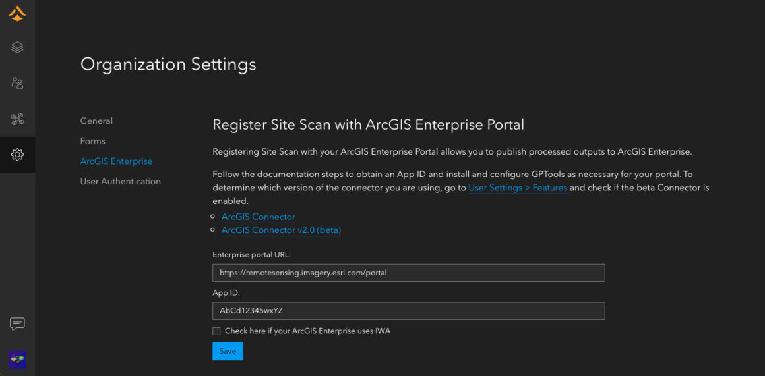Open User Settings > Features link

[518, 188]
